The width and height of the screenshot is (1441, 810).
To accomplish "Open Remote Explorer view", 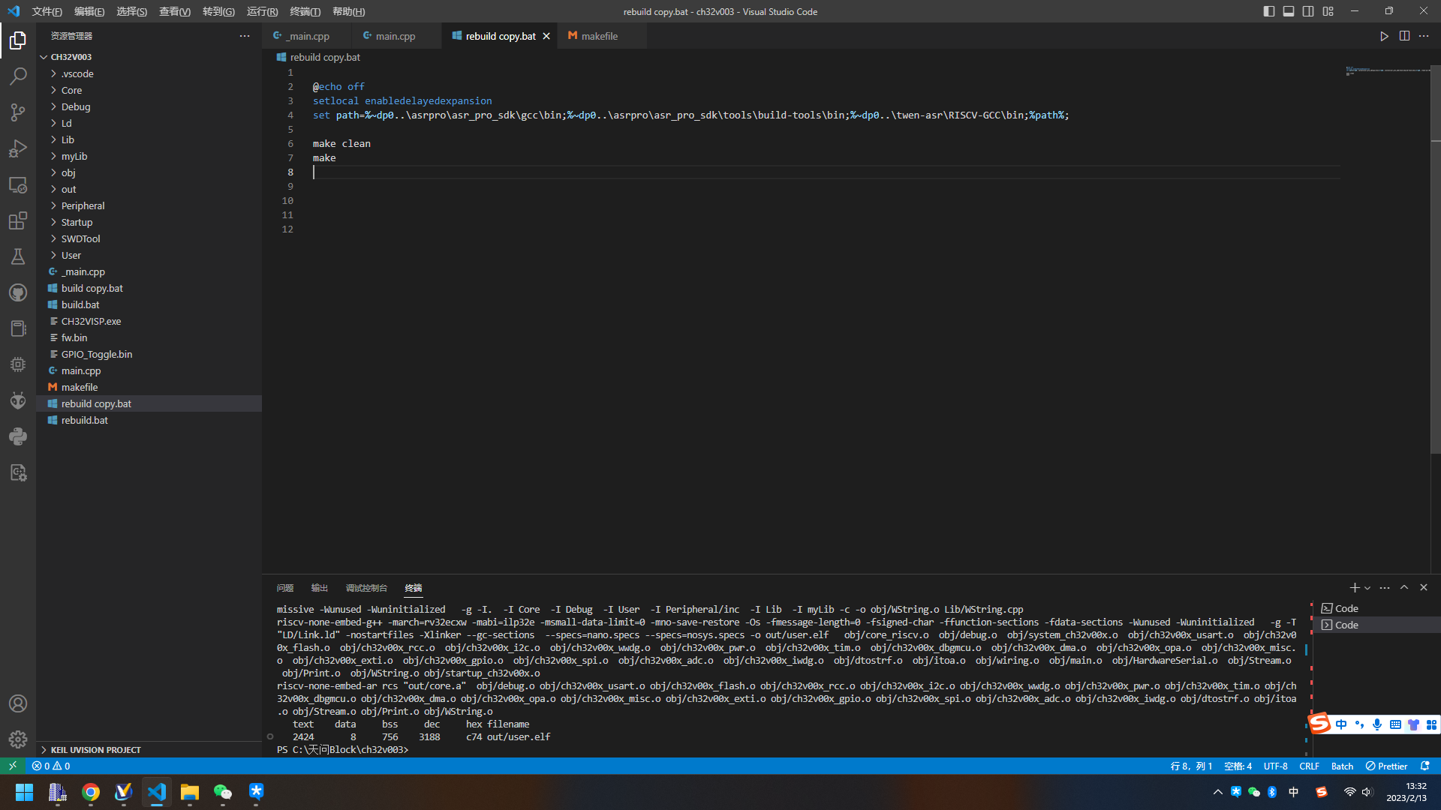I will tap(18, 184).
